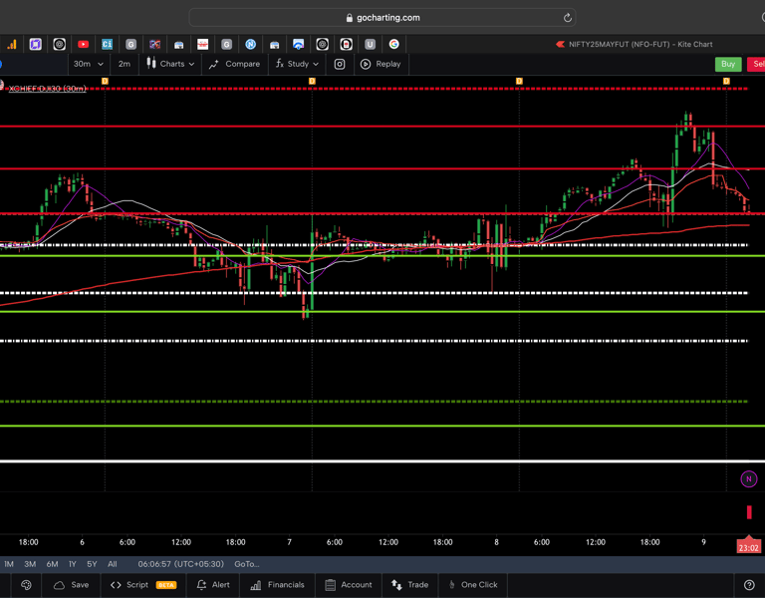Click the red Sell button
Image resolution: width=765 pixels, height=598 pixels.
(x=757, y=64)
